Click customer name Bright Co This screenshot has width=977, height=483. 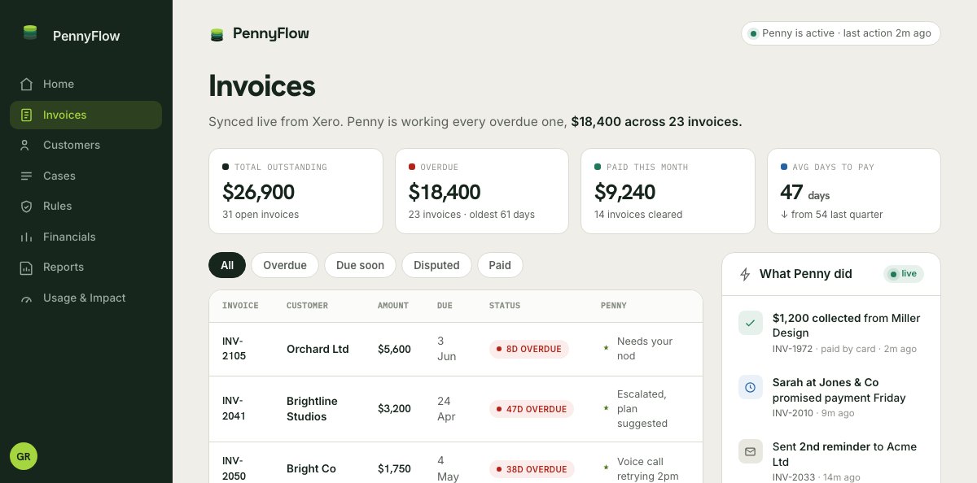click(x=311, y=469)
